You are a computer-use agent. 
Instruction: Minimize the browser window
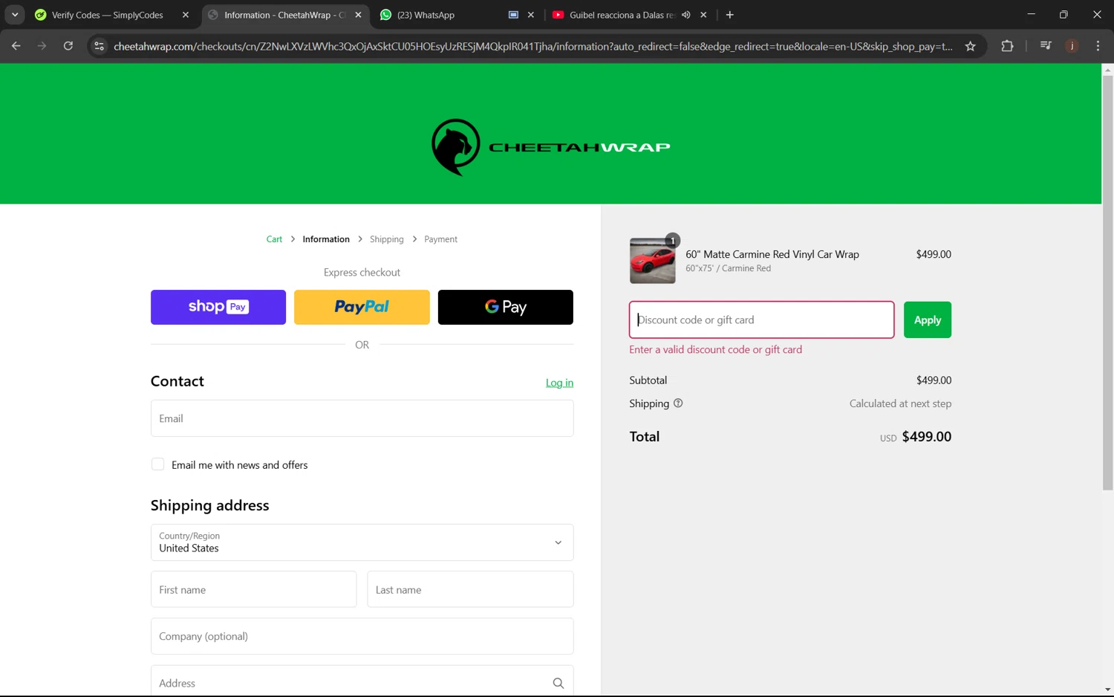click(x=1031, y=14)
